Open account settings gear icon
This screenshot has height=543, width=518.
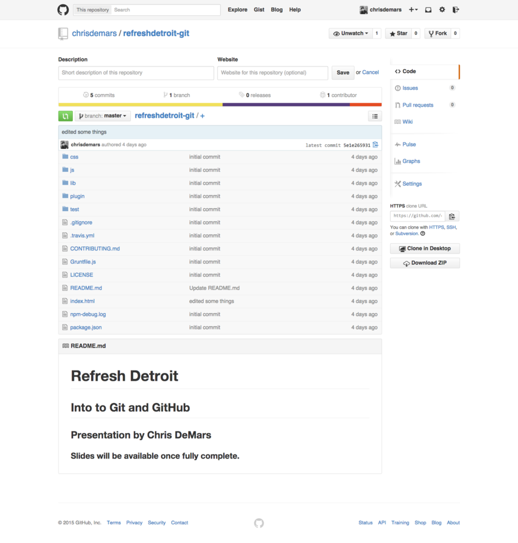442,10
